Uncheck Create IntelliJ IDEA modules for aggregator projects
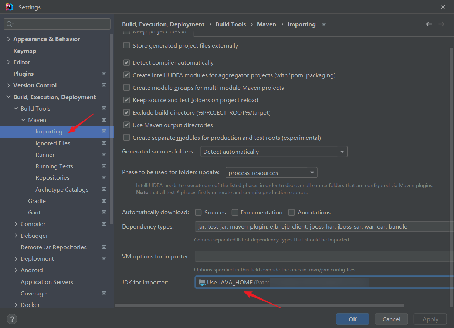The image size is (454, 328). pyautogui.click(x=126, y=75)
